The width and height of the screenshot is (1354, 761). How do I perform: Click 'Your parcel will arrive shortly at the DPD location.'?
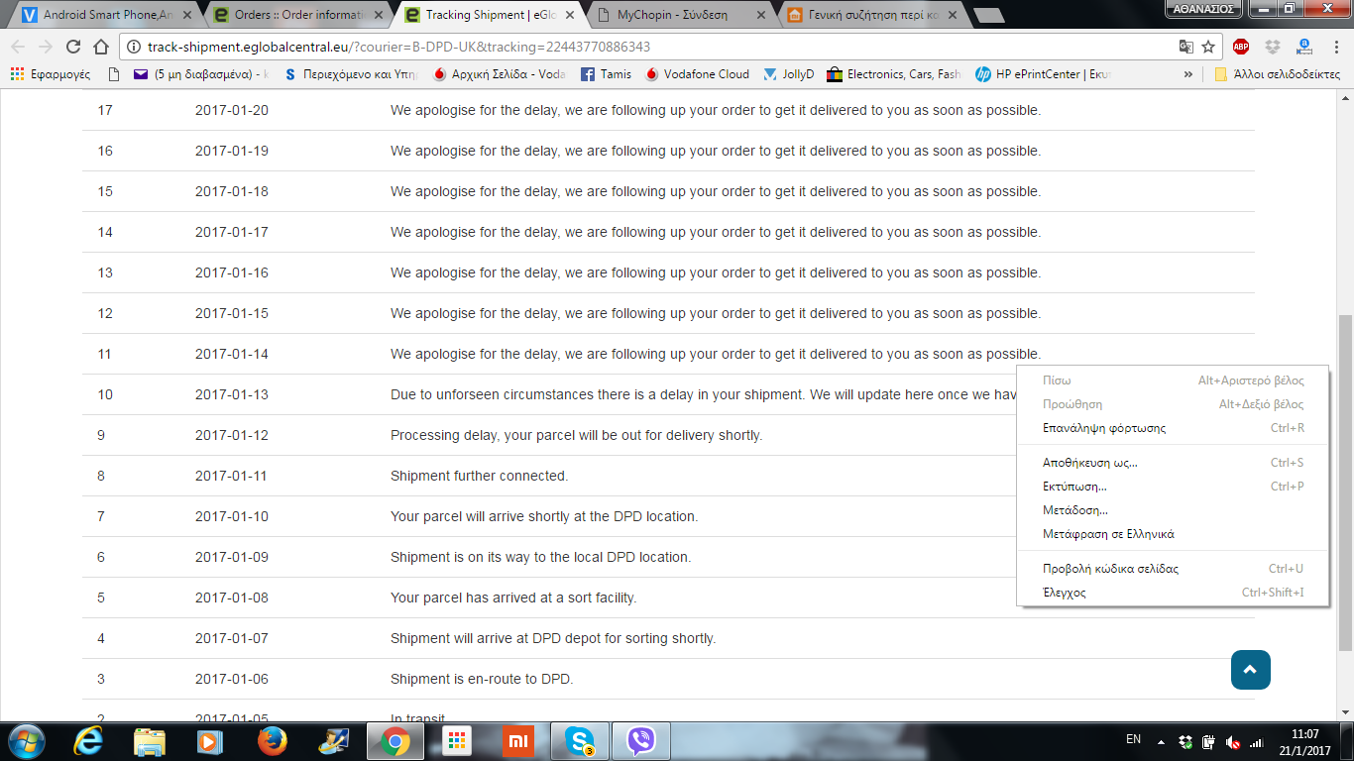[x=544, y=516]
